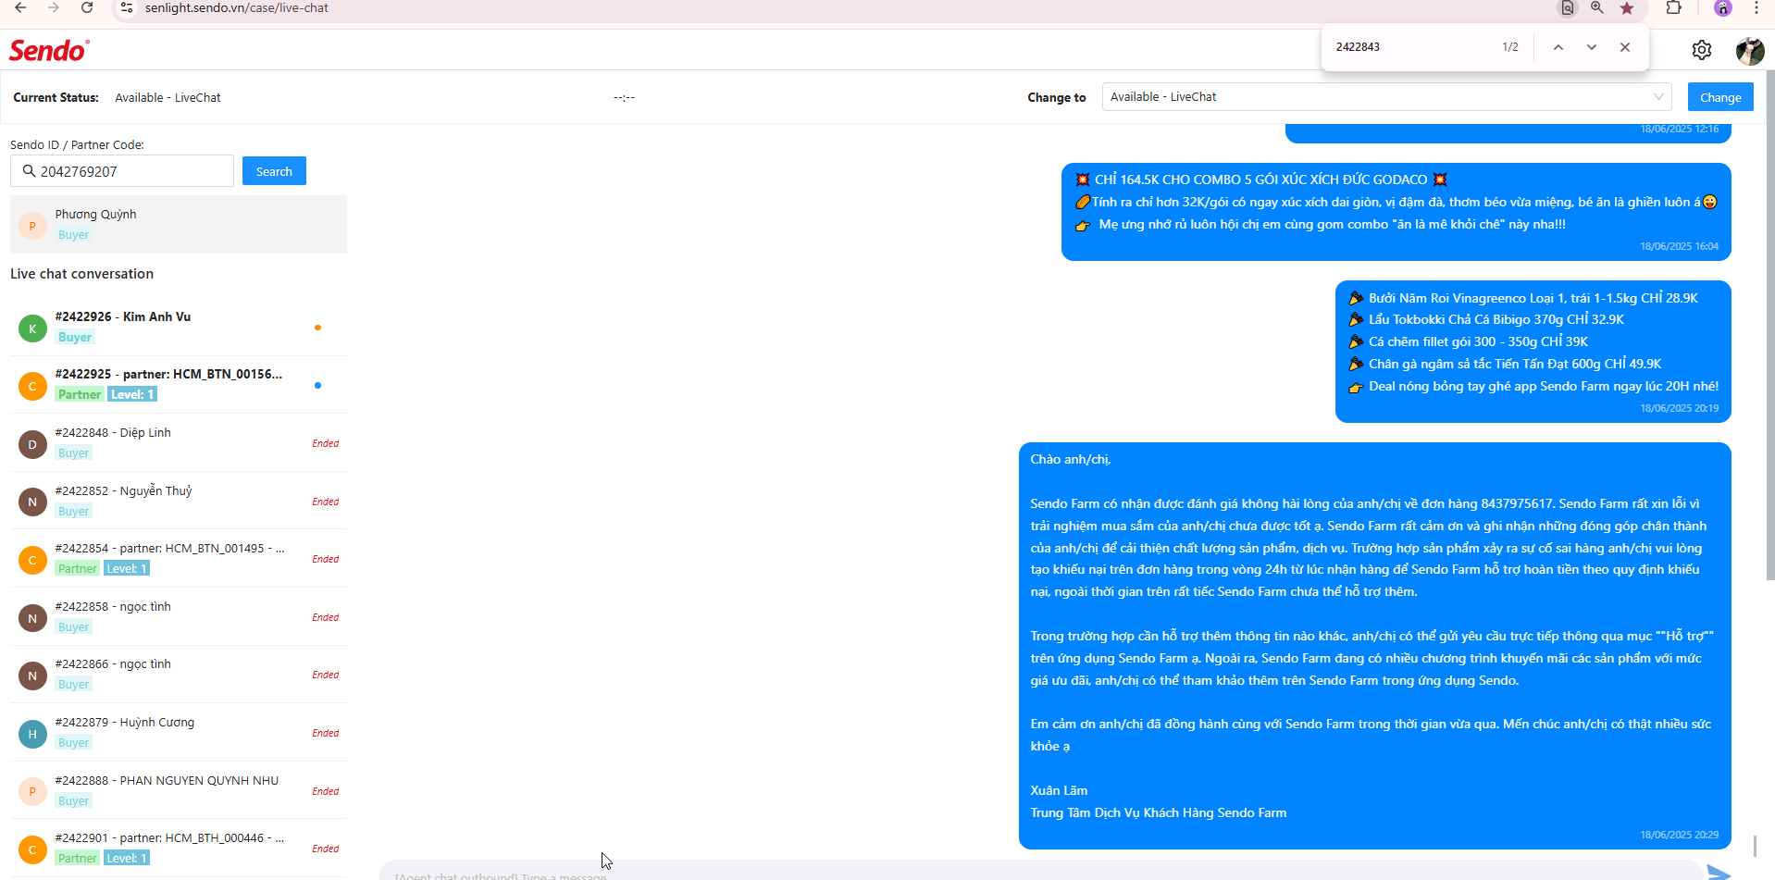Reload the senlight.sendo.vn page
Screen dimensions: 1775x880
click(x=87, y=8)
